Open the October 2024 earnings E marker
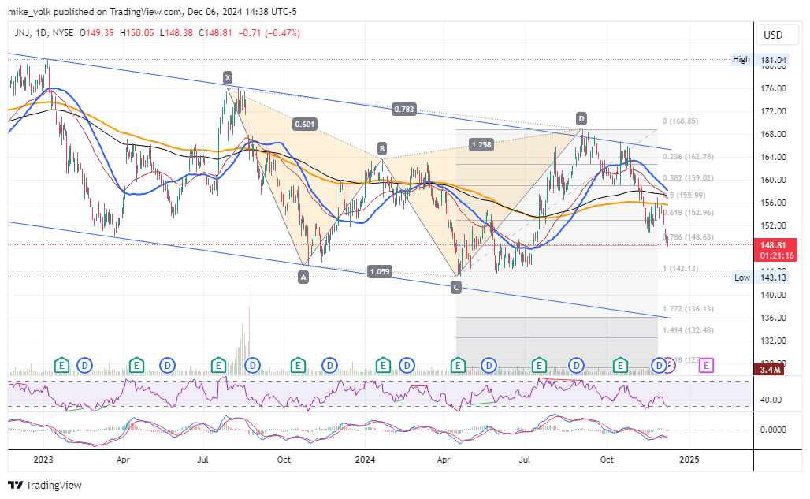 (620, 366)
